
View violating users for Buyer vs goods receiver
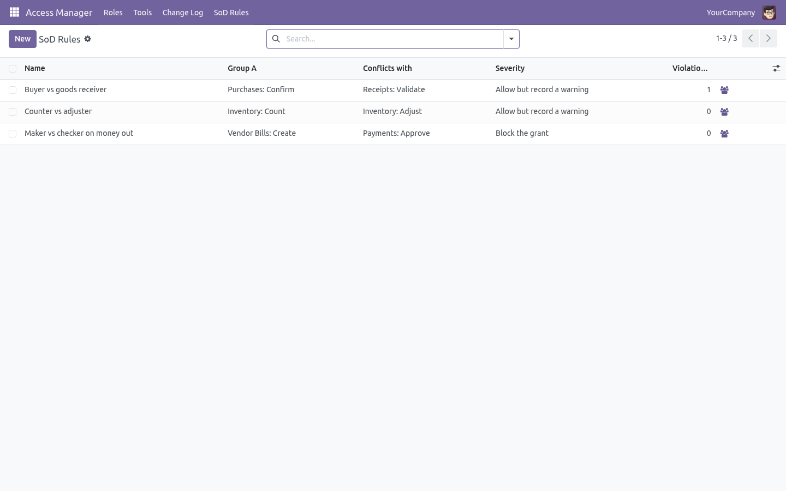[724, 90]
